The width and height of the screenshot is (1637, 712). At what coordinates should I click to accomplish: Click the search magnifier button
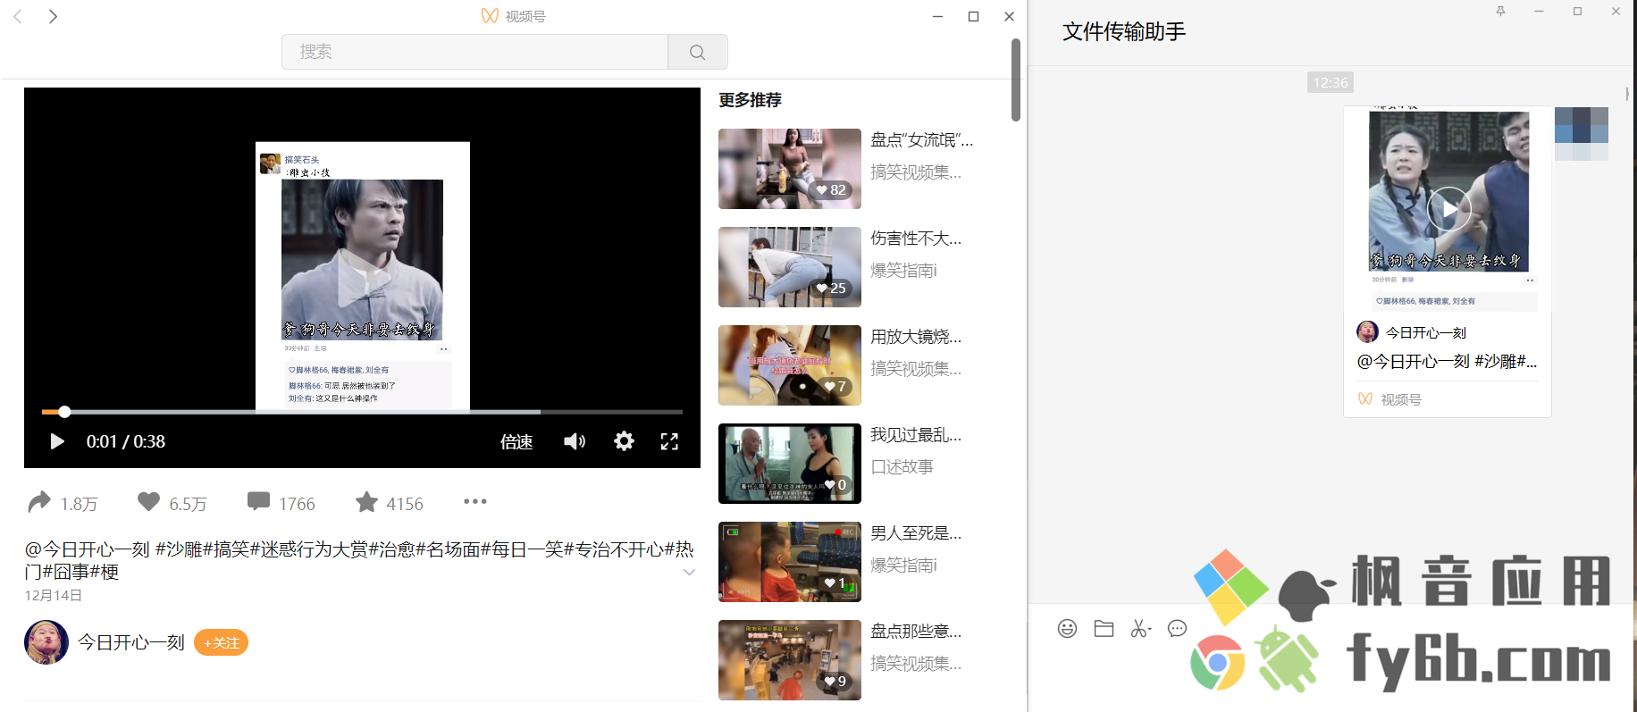(x=698, y=52)
